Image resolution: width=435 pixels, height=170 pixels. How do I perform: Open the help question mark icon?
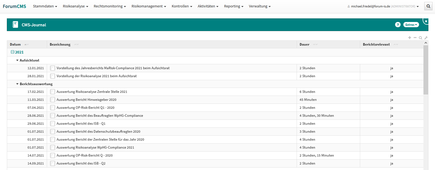pos(398,25)
